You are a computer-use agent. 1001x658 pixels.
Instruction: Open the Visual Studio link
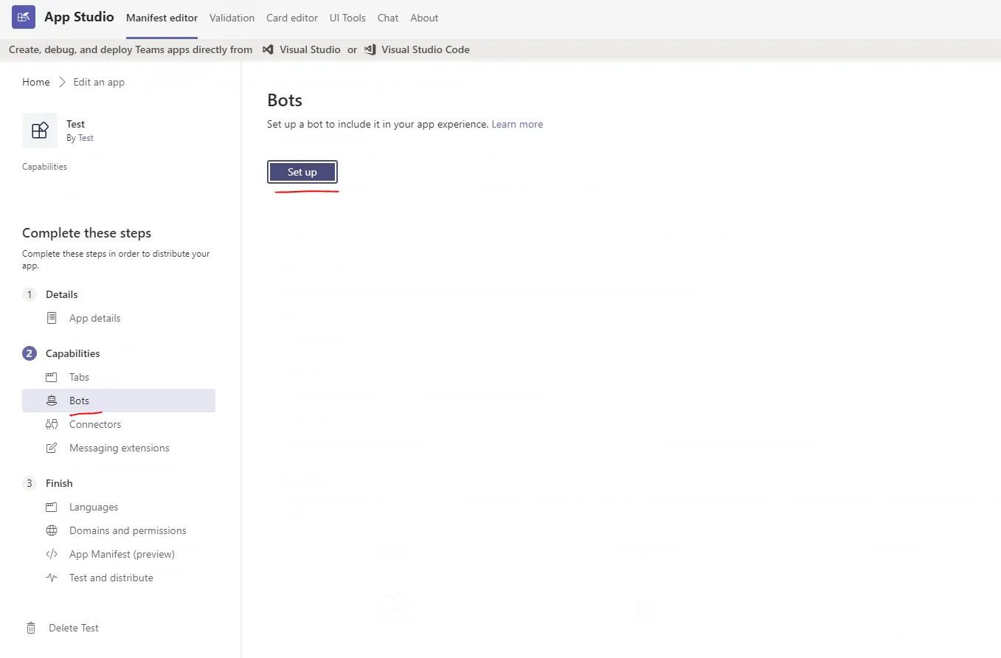pos(310,49)
